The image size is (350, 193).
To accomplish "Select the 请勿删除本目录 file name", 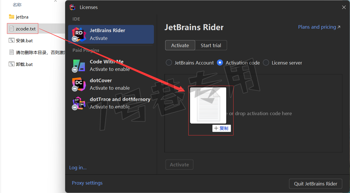I will coord(40,52).
